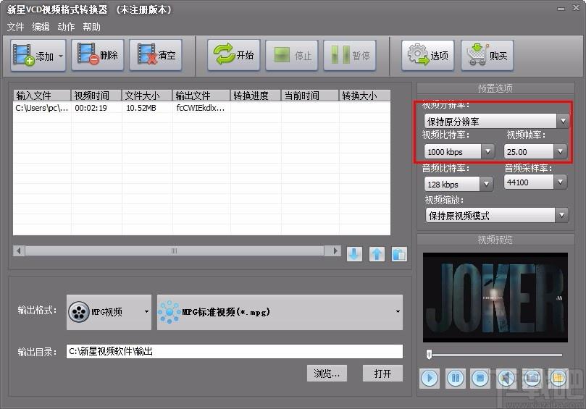This screenshot has height=409, width=586.
Task: Click the speaker mute icon in preview
Action: click(x=506, y=379)
